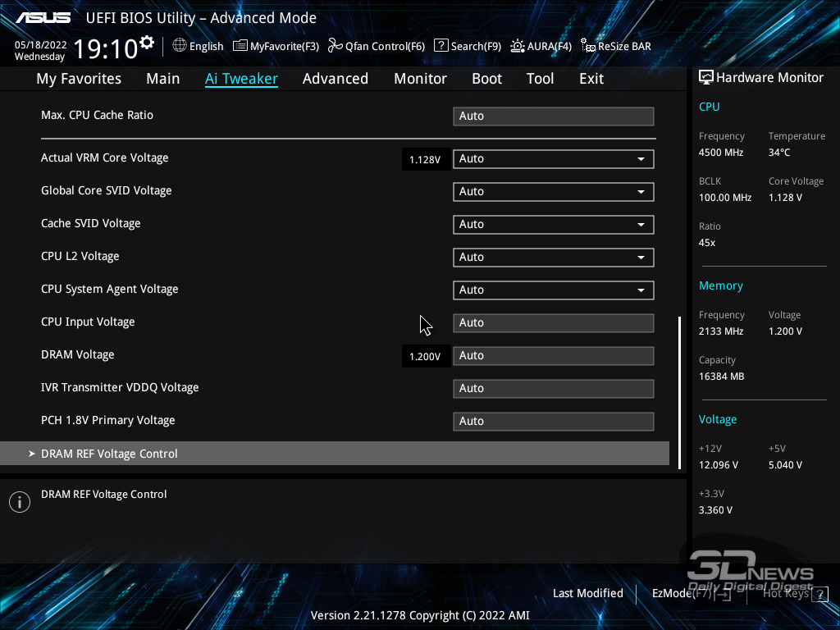Click the Hardware Monitor screen icon
The image size is (840, 630).
click(706, 78)
